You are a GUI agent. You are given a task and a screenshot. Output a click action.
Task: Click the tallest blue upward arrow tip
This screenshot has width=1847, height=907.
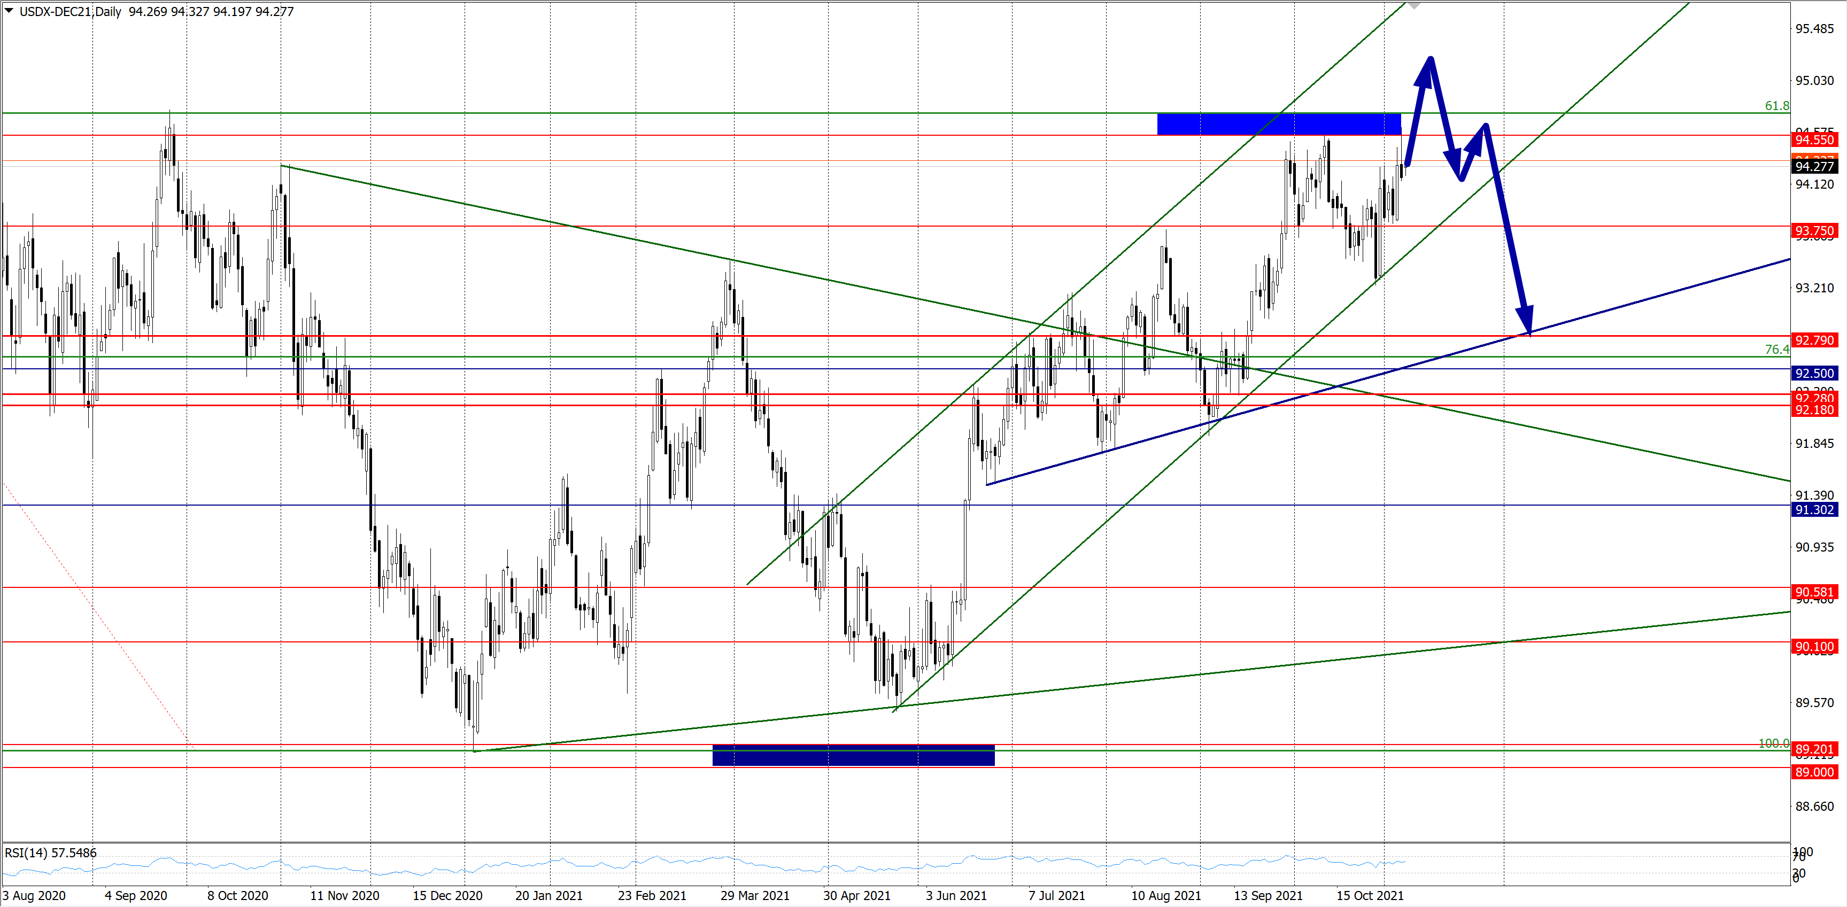[1429, 60]
